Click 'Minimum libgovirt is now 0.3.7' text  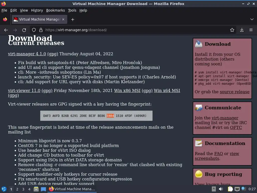[x=50, y=141]
